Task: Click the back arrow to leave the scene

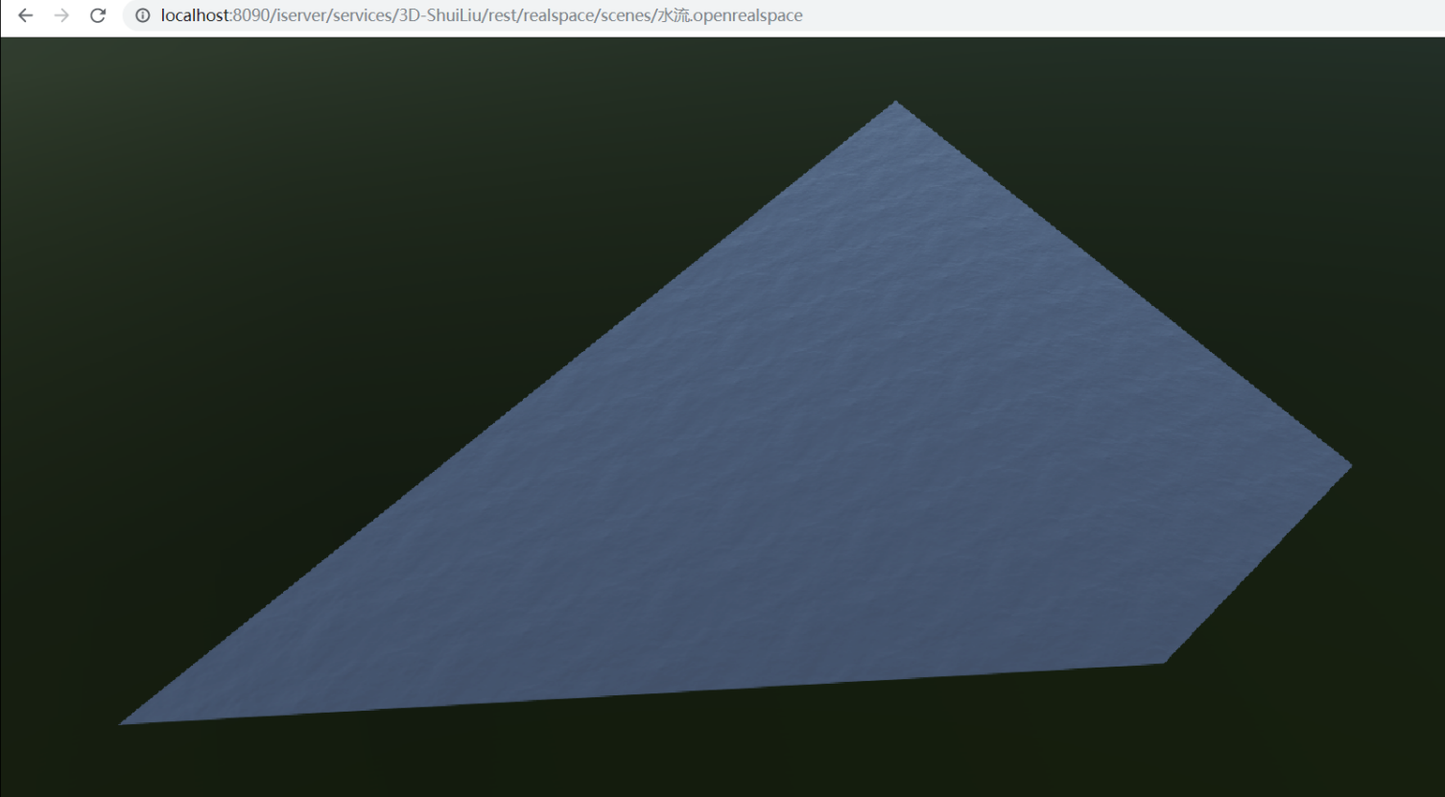Action: point(24,15)
